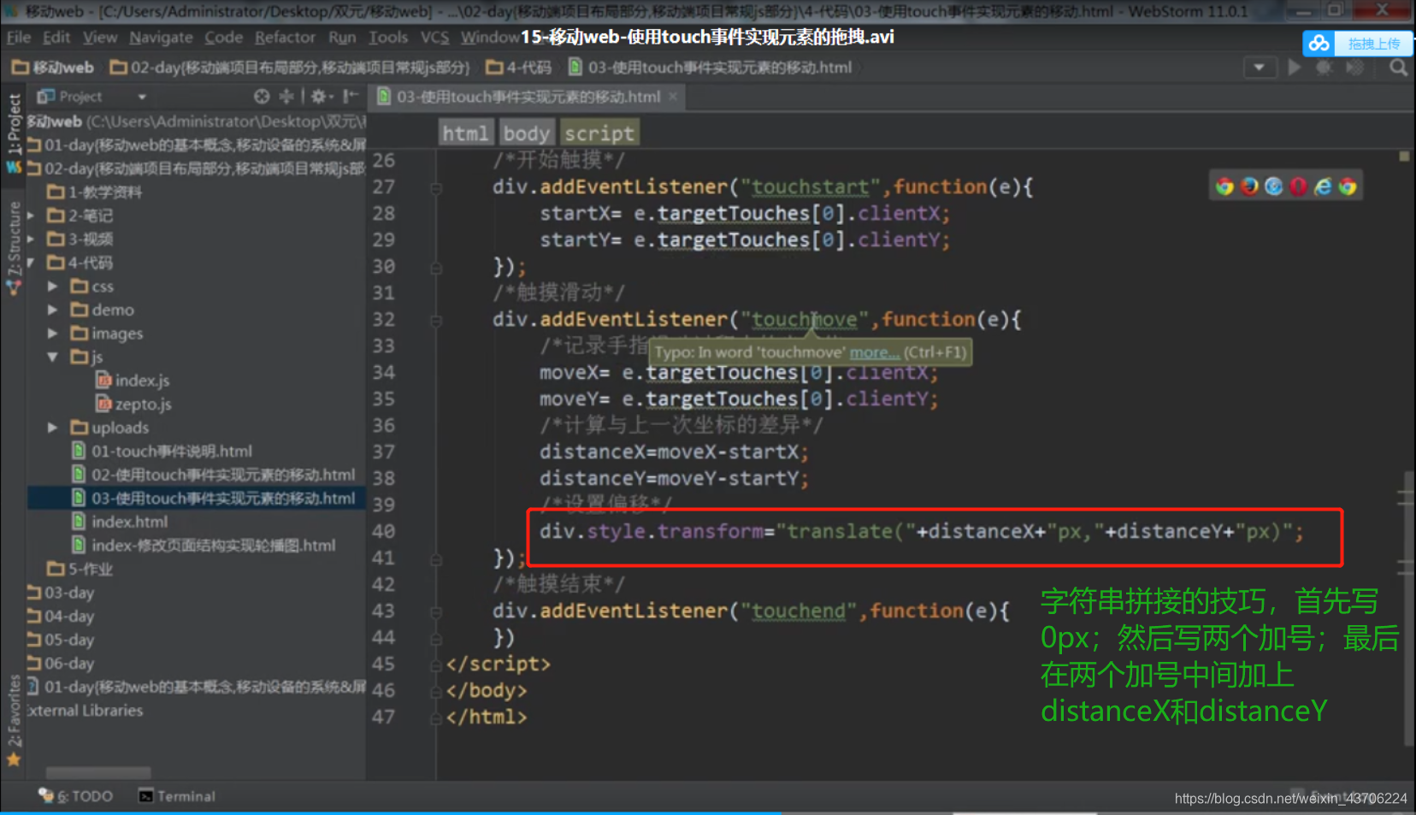The width and height of the screenshot is (1416, 815).
Task: Expand the uploads folder
Action: coord(53,428)
